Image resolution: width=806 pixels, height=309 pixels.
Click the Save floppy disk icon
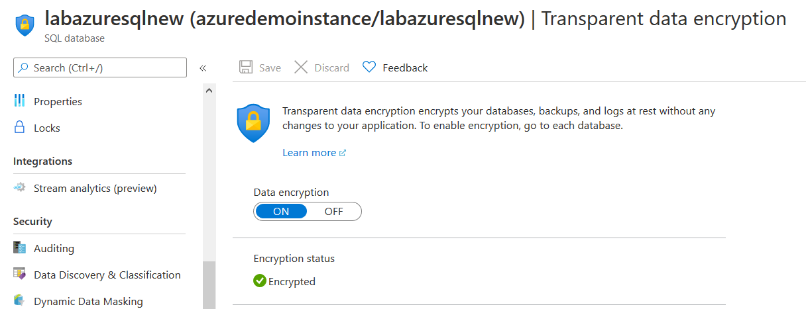click(246, 67)
